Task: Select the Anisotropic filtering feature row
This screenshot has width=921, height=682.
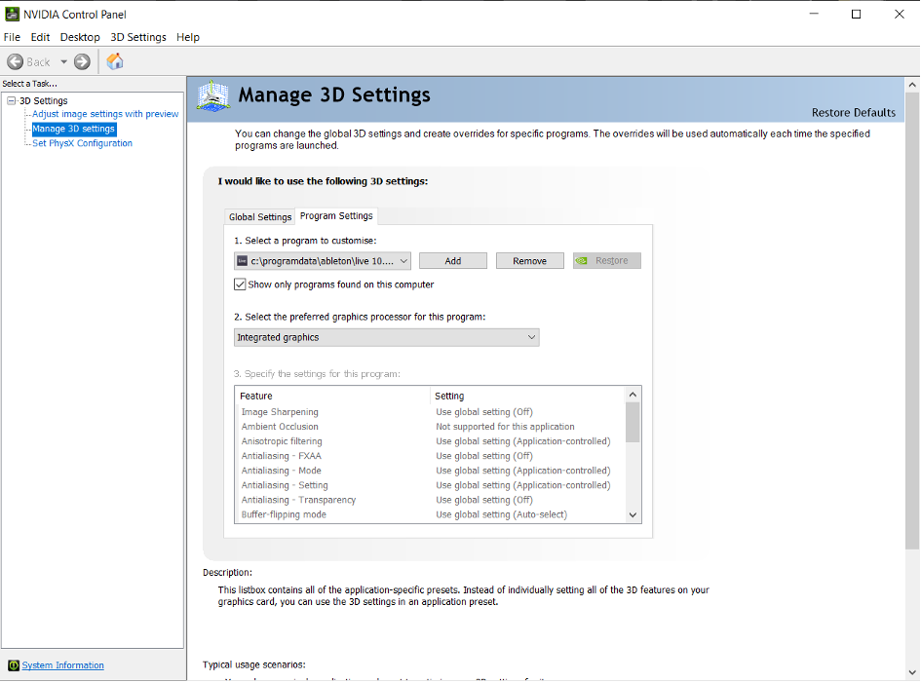Action: click(x=283, y=440)
